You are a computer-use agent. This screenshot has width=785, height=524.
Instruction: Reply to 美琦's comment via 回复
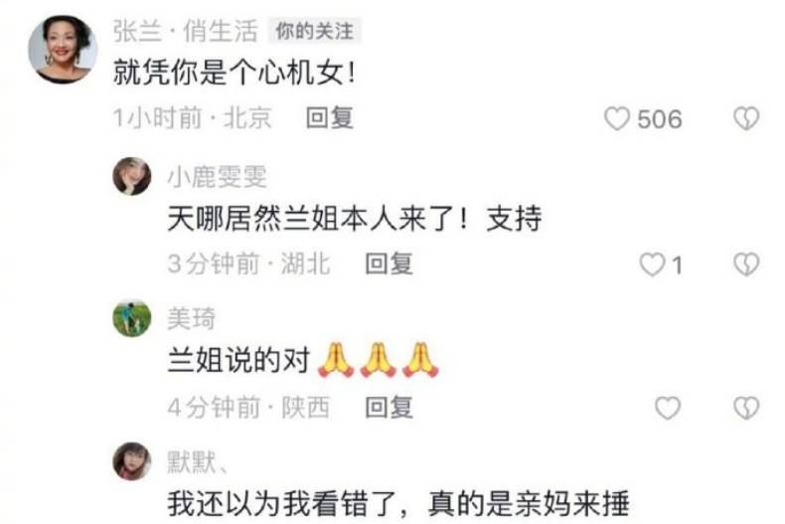click(x=389, y=408)
